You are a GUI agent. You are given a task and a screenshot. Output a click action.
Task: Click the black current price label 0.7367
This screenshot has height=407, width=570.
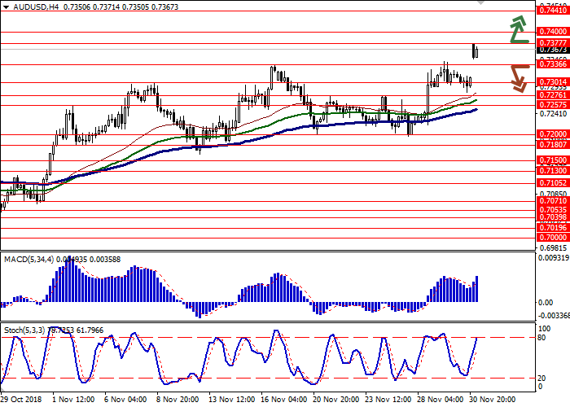pos(552,50)
